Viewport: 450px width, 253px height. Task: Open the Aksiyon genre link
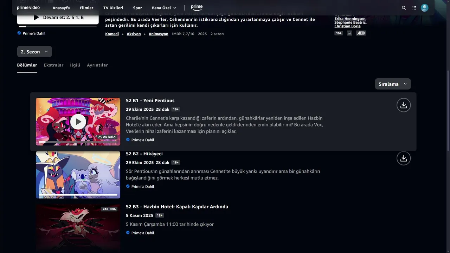tap(134, 34)
